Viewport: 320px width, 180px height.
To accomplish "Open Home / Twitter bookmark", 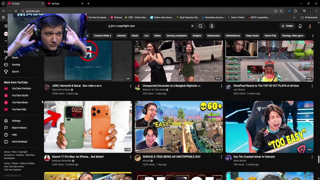I will tap(236, 17).
